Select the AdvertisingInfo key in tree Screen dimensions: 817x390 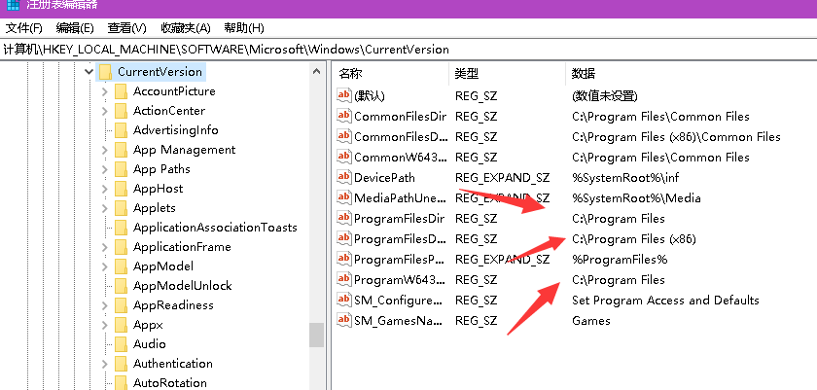[x=175, y=130]
